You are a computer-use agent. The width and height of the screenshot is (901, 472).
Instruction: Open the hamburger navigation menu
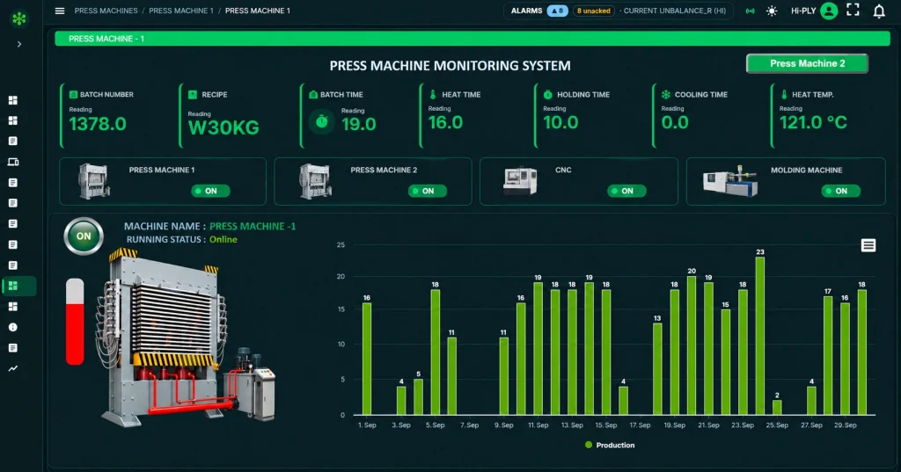click(60, 11)
